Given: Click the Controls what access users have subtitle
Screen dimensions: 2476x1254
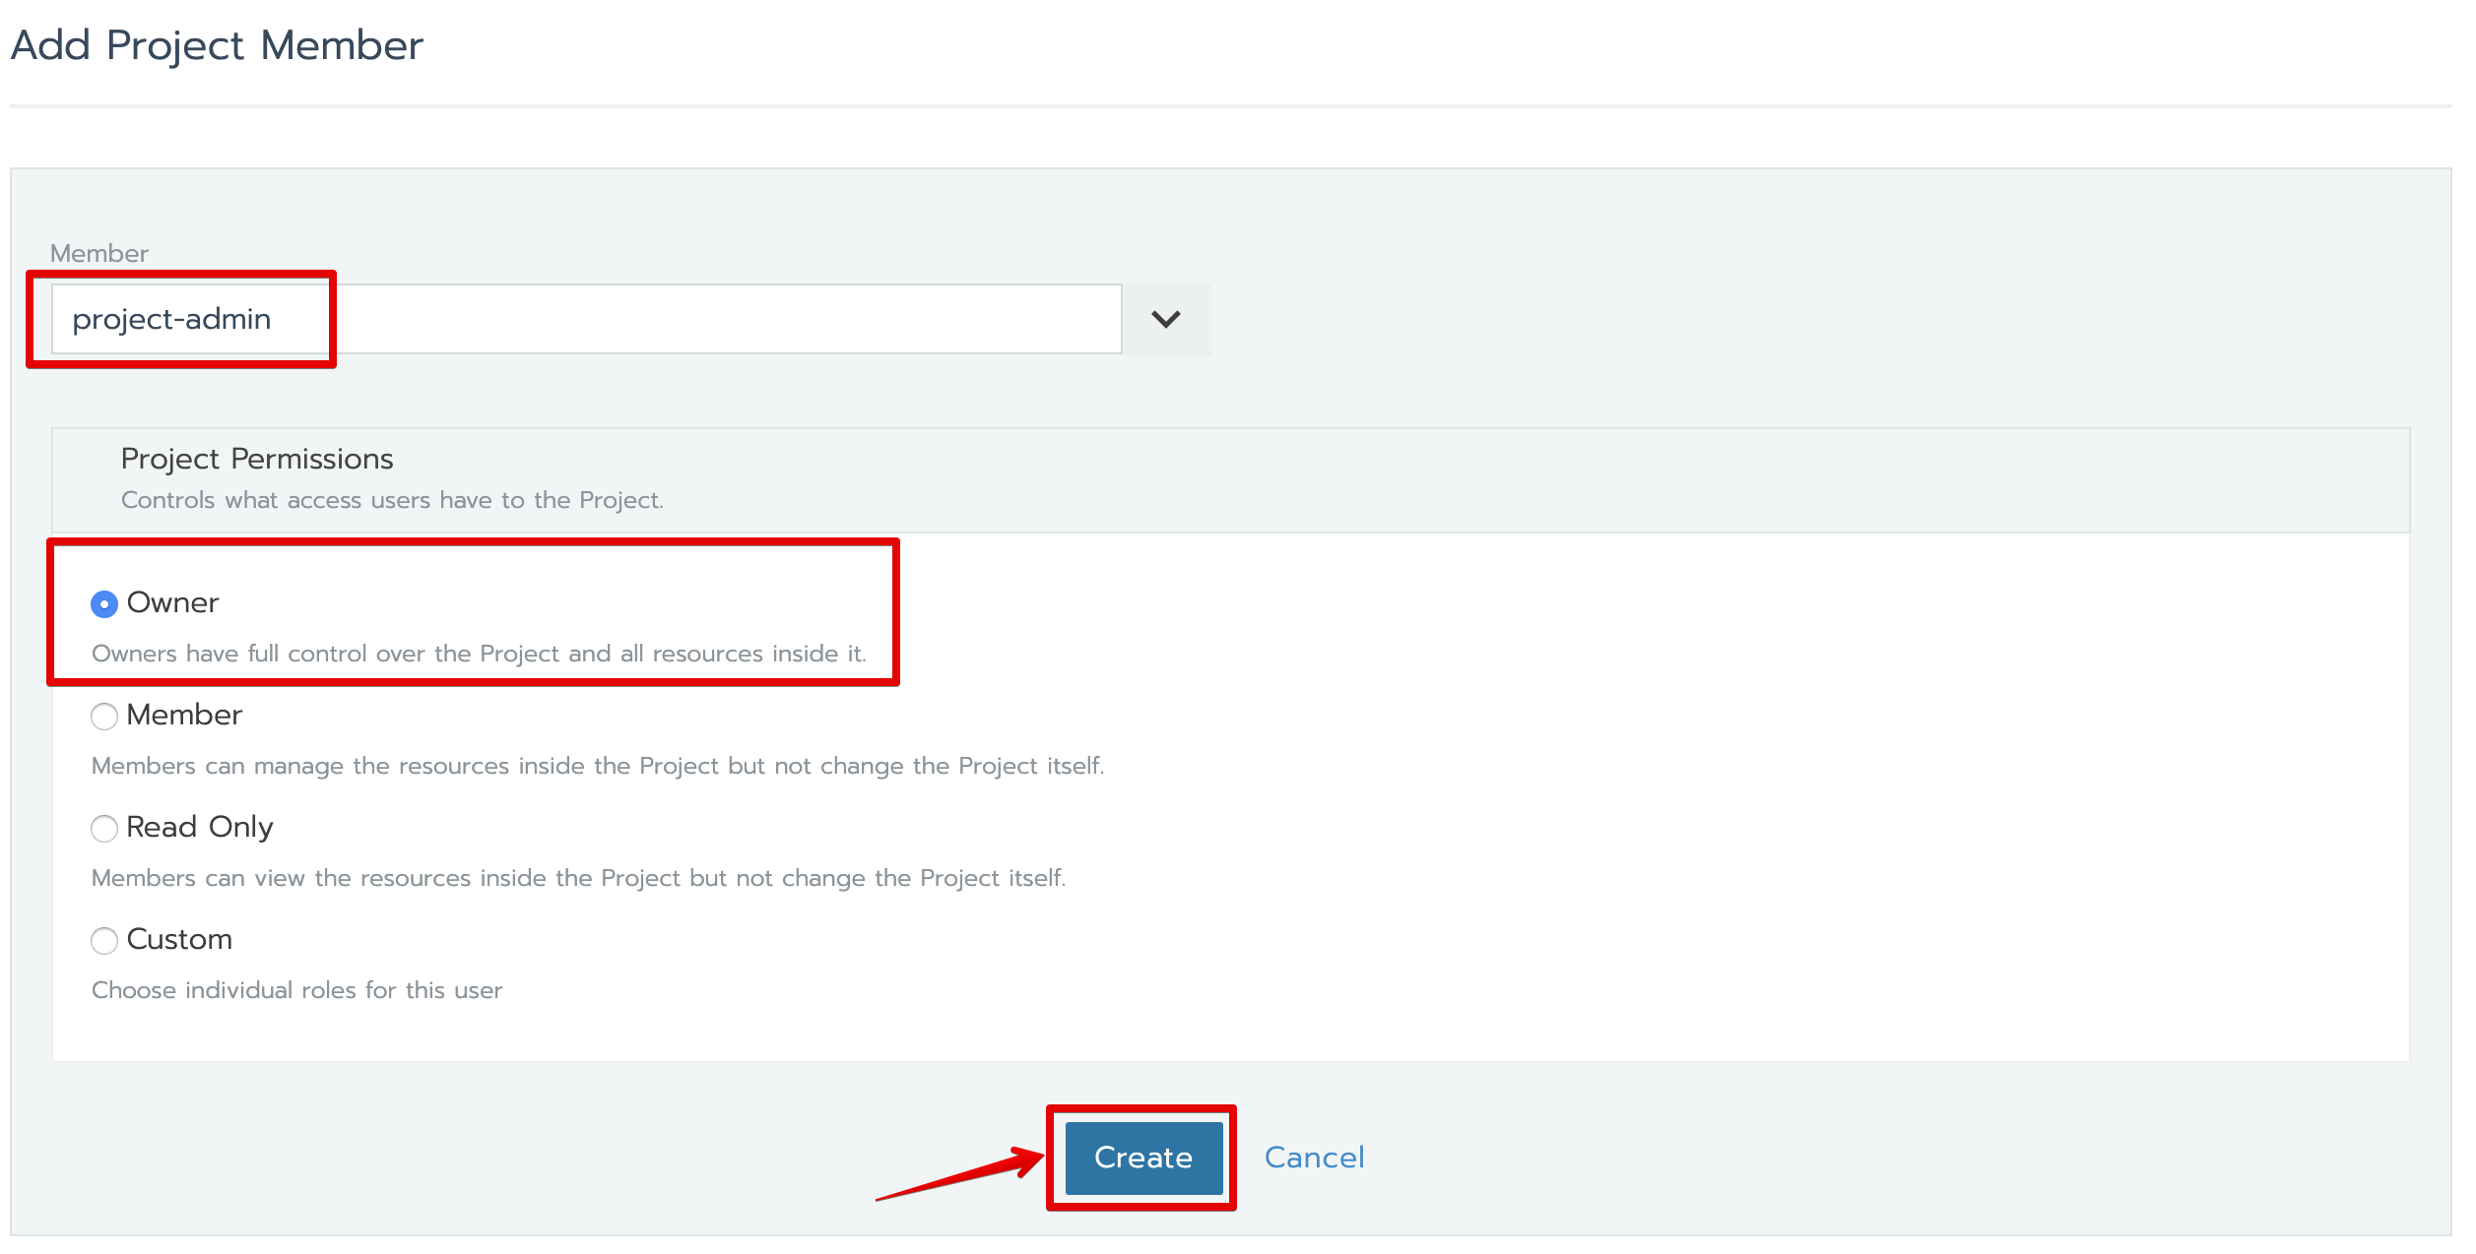Looking at the screenshot, I should [x=392, y=500].
